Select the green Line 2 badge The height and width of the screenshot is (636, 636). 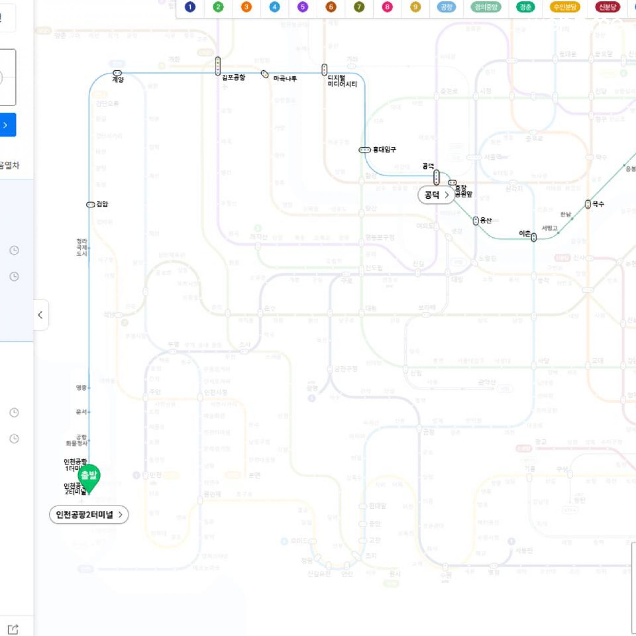click(218, 7)
